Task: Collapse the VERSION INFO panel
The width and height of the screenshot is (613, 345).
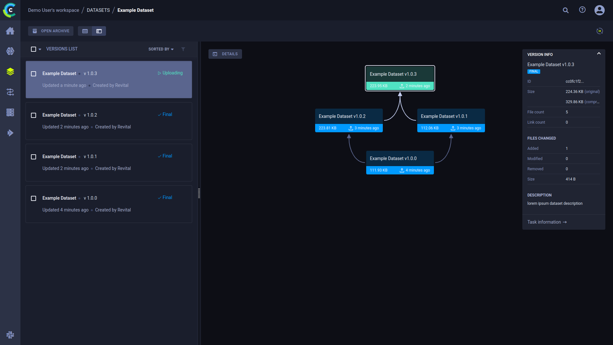Action: [x=599, y=54]
